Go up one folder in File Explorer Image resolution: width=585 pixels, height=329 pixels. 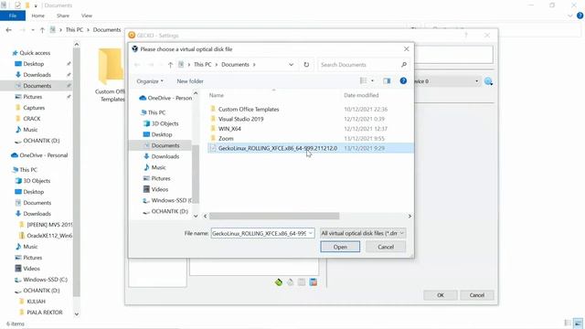coord(42,30)
